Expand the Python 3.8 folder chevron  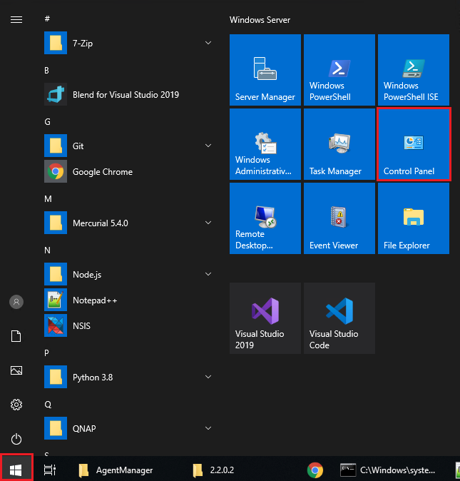point(208,377)
